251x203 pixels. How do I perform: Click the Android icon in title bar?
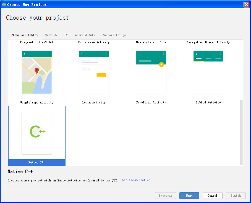(x=4, y=4)
